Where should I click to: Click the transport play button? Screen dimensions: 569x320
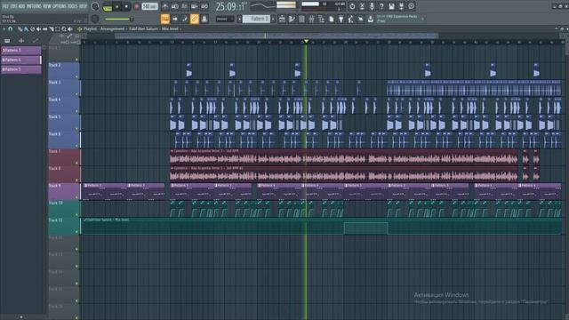pyautogui.click(x=116, y=6)
